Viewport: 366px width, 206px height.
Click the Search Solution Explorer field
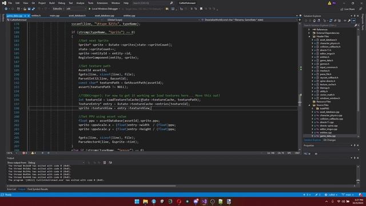click(x=329, y=25)
